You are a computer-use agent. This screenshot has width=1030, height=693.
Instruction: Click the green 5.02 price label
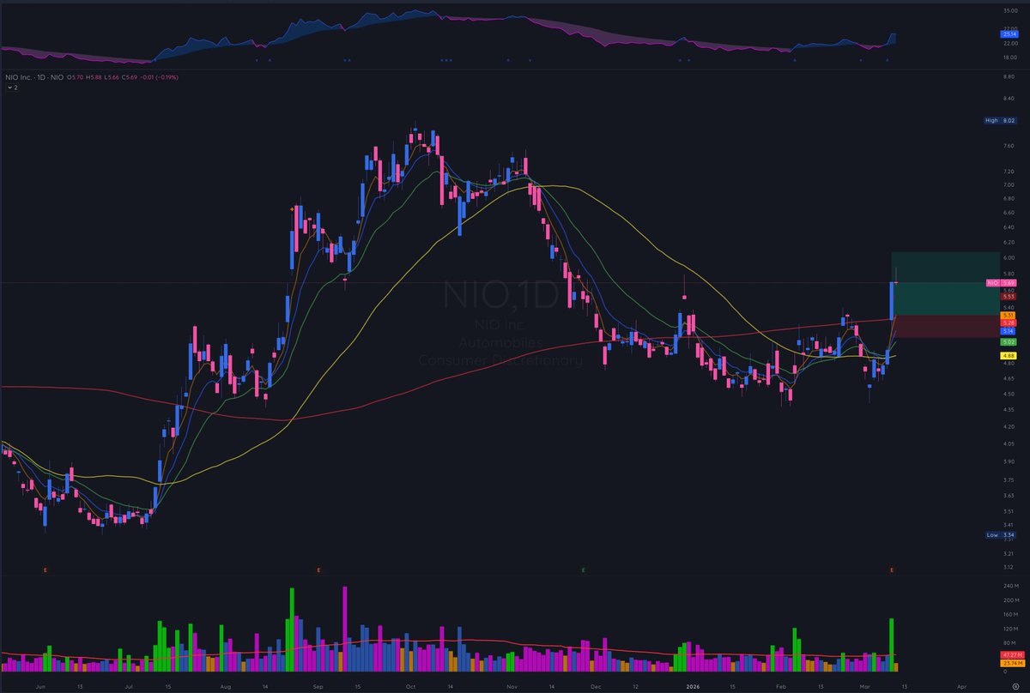[1008, 342]
